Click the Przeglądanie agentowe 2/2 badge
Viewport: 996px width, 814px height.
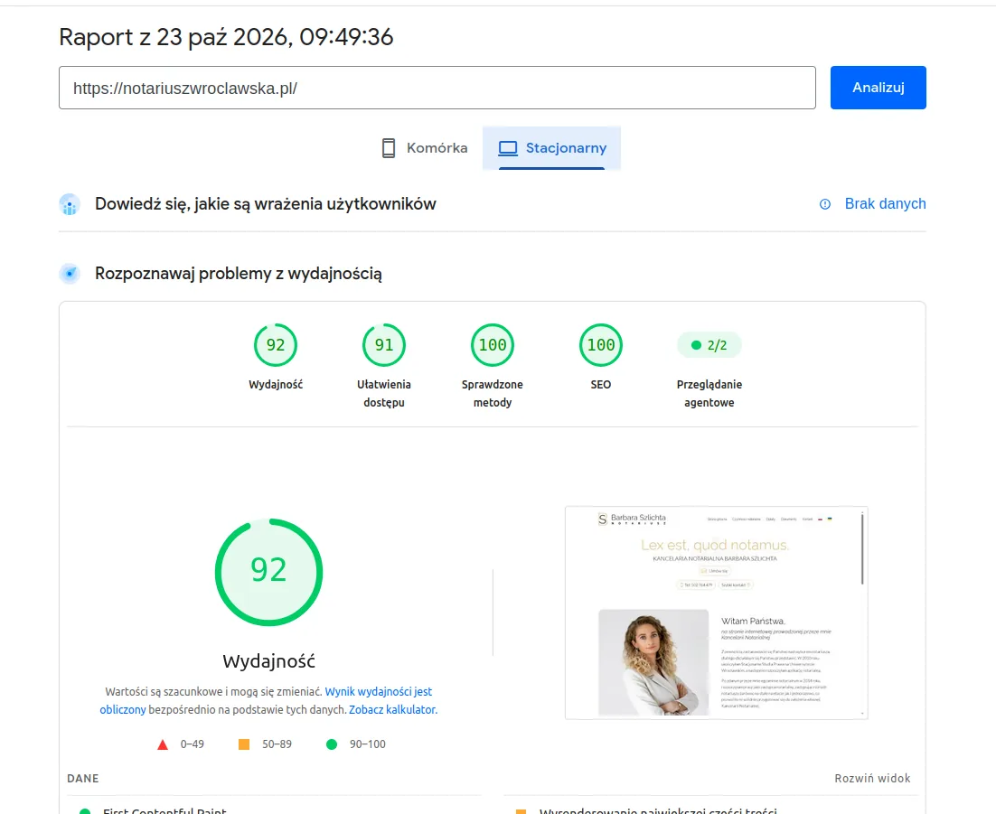709,345
